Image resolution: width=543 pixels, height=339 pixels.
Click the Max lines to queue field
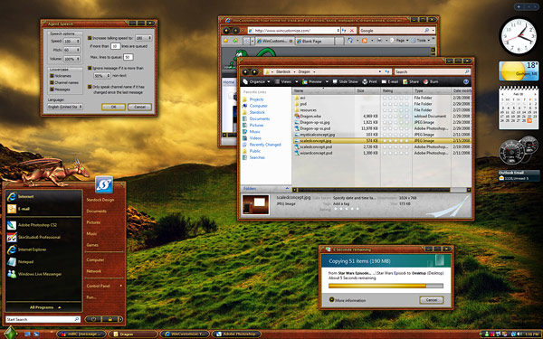[x=129, y=57]
